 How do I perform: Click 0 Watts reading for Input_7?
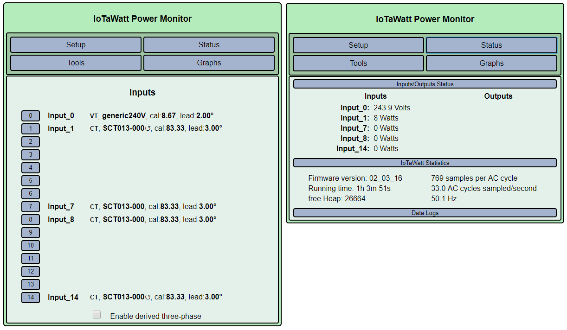coord(386,128)
